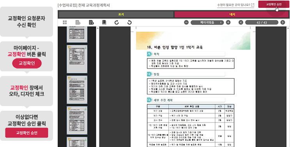This screenshot has width=290, height=147.
Task: Click the red 교정확인 pill button in the guide
Action: point(27,64)
